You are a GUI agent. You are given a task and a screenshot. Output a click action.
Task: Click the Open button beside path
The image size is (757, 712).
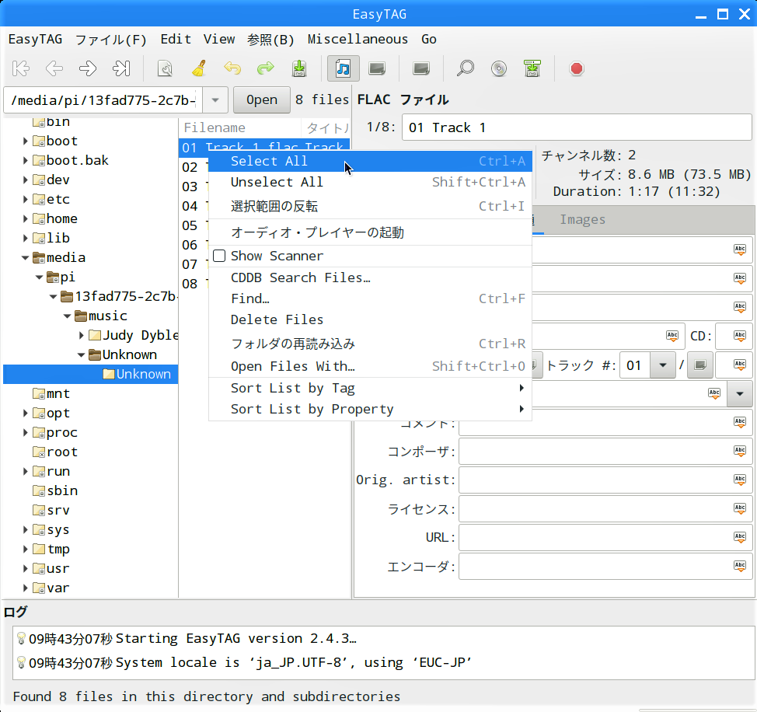pyautogui.click(x=262, y=100)
